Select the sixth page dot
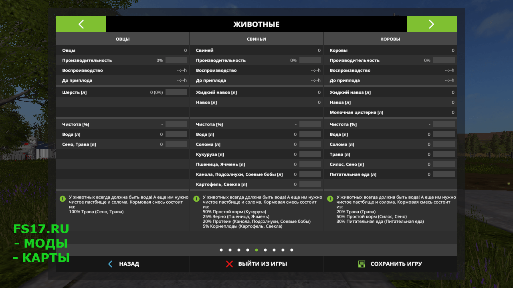513x288 pixels. [x=265, y=250]
